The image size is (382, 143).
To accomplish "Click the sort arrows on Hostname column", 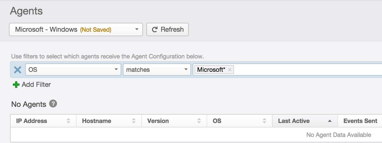I will (x=134, y=121).
